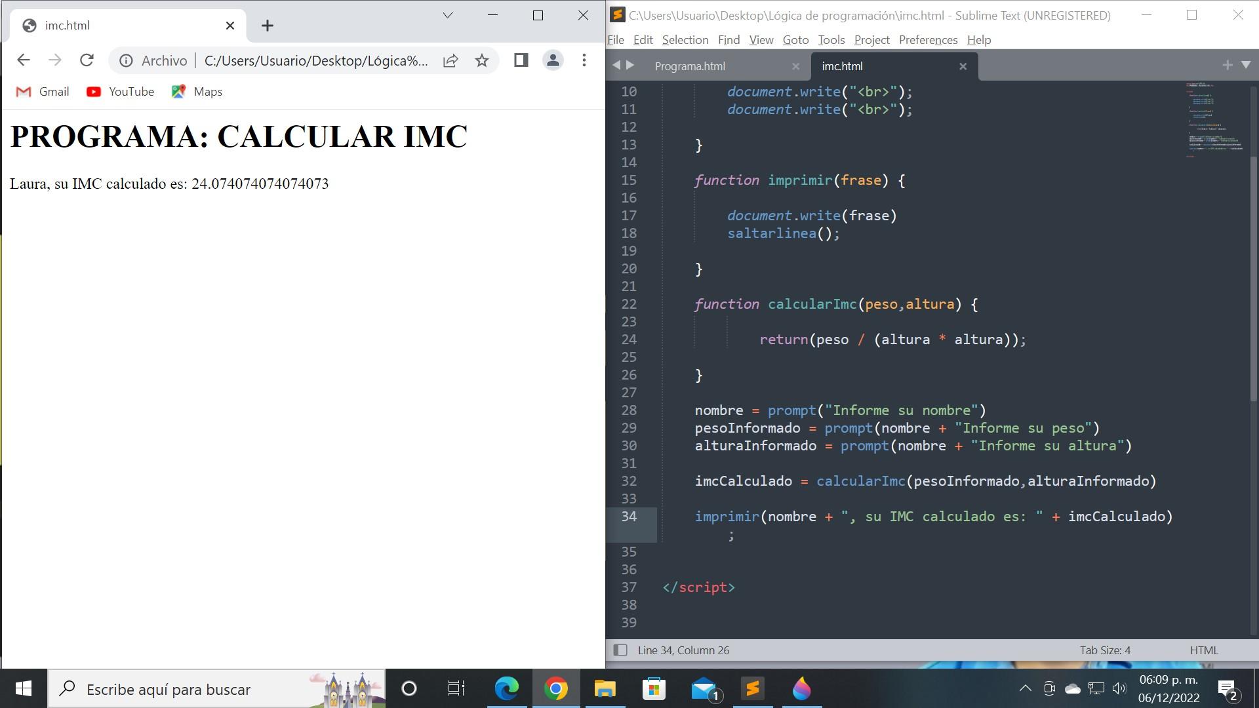Click the HTML language indicator in status bar
This screenshot has width=1259, height=708.
[x=1205, y=649]
